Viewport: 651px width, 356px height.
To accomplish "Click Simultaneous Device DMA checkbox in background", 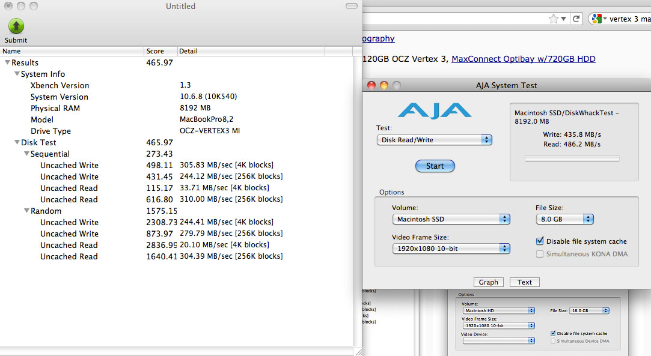I will point(553,341).
